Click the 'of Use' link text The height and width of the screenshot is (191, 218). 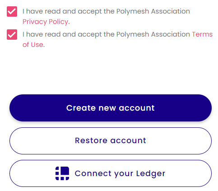pyautogui.click(x=33, y=45)
